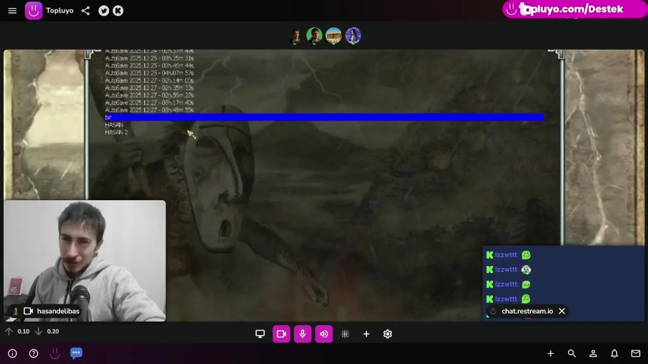Screen dimensions: 648x364
Task: Open search with magnifier icon
Action: (x=572, y=353)
